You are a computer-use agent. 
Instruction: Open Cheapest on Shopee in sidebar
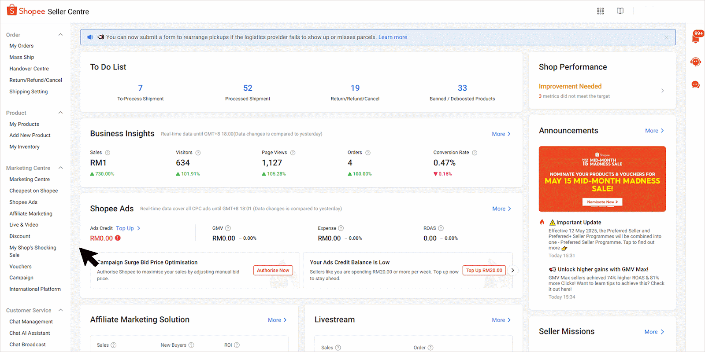click(x=33, y=191)
